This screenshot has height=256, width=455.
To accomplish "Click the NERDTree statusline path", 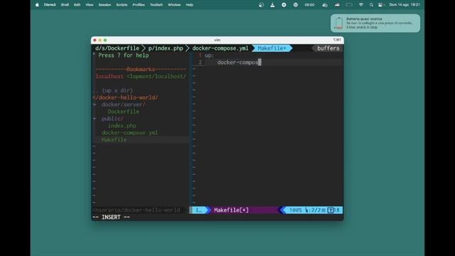I will [x=136, y=210].
